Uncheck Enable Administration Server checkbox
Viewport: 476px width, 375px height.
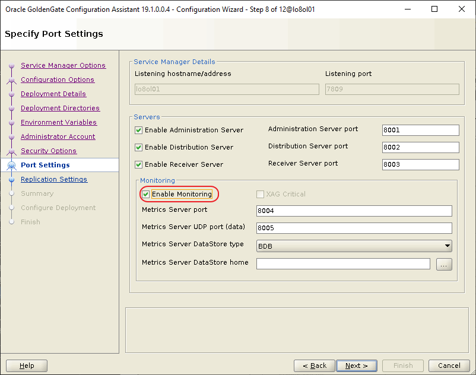click(x=139, y=131)
